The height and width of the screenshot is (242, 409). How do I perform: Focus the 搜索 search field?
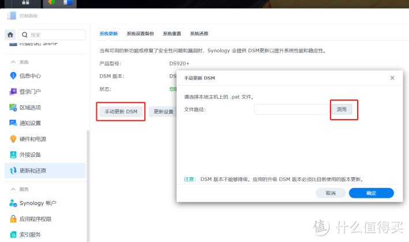pos(52,35)
